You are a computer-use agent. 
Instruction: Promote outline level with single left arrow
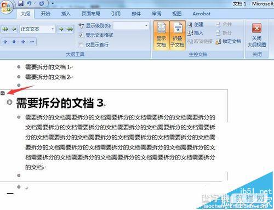click(x=14, y=29)
